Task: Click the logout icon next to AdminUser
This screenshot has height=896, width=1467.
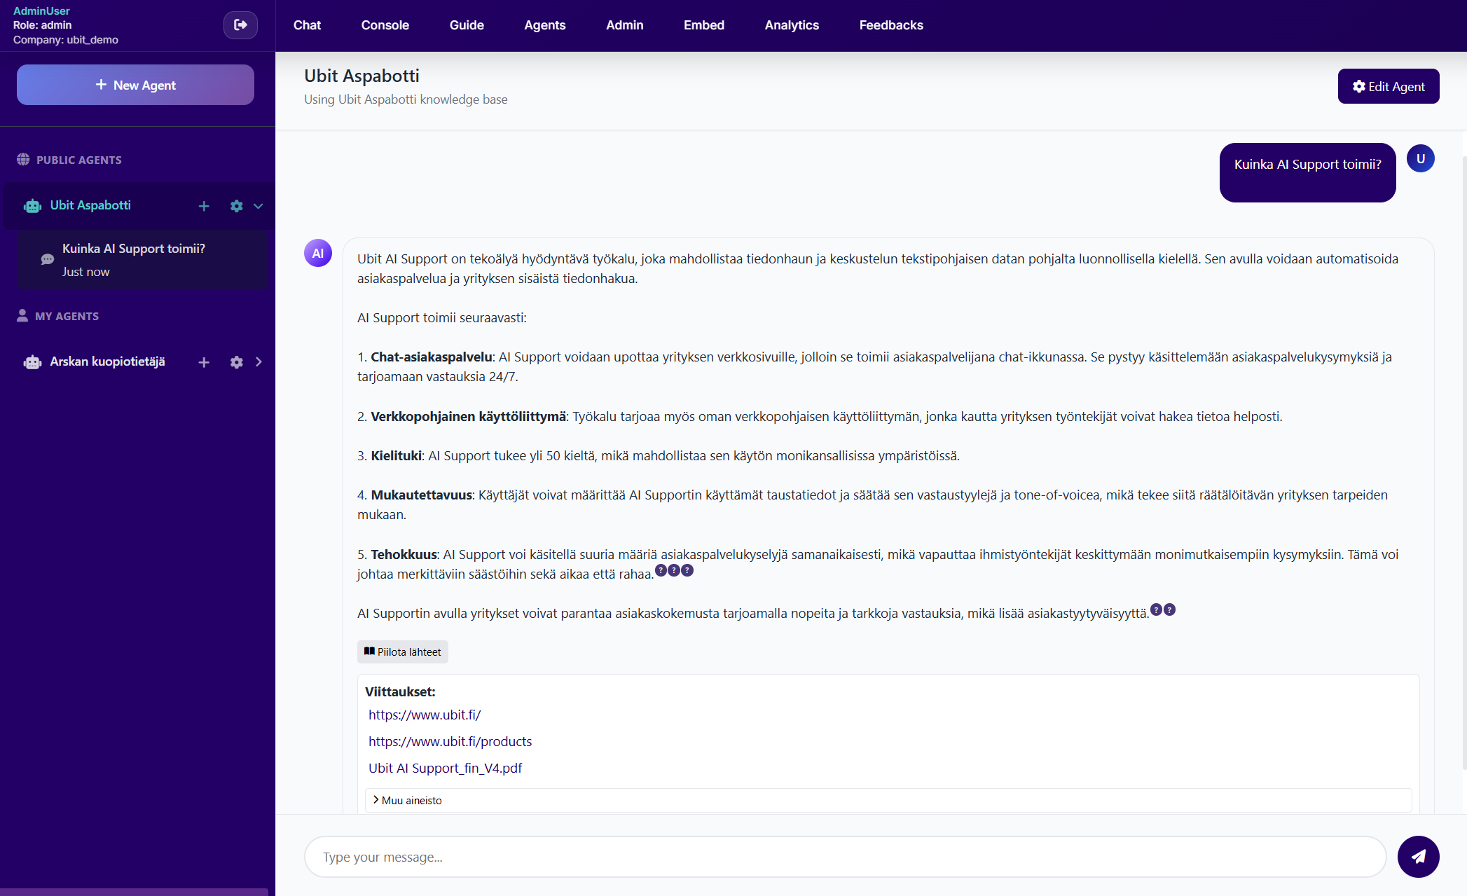Action: pyautogui.click(x=240, y=25)
